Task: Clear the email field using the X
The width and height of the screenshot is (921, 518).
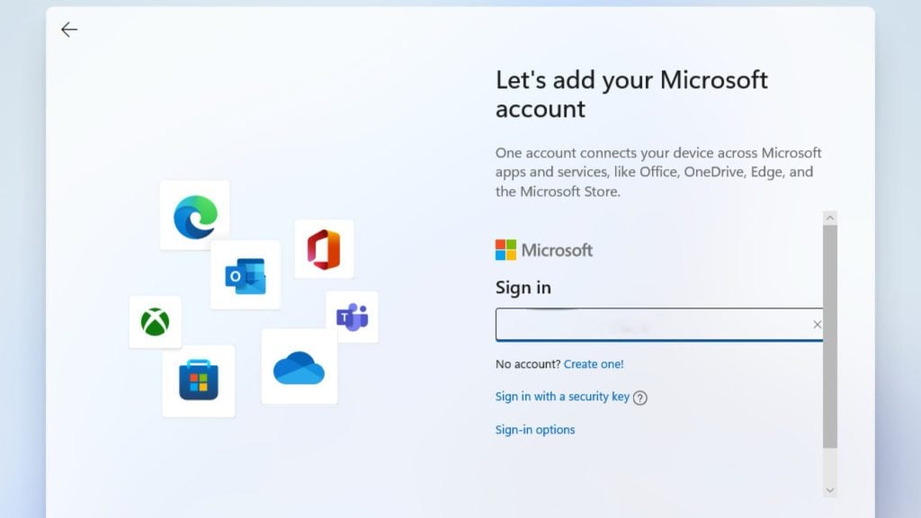Action: click(x=817, y=325)
